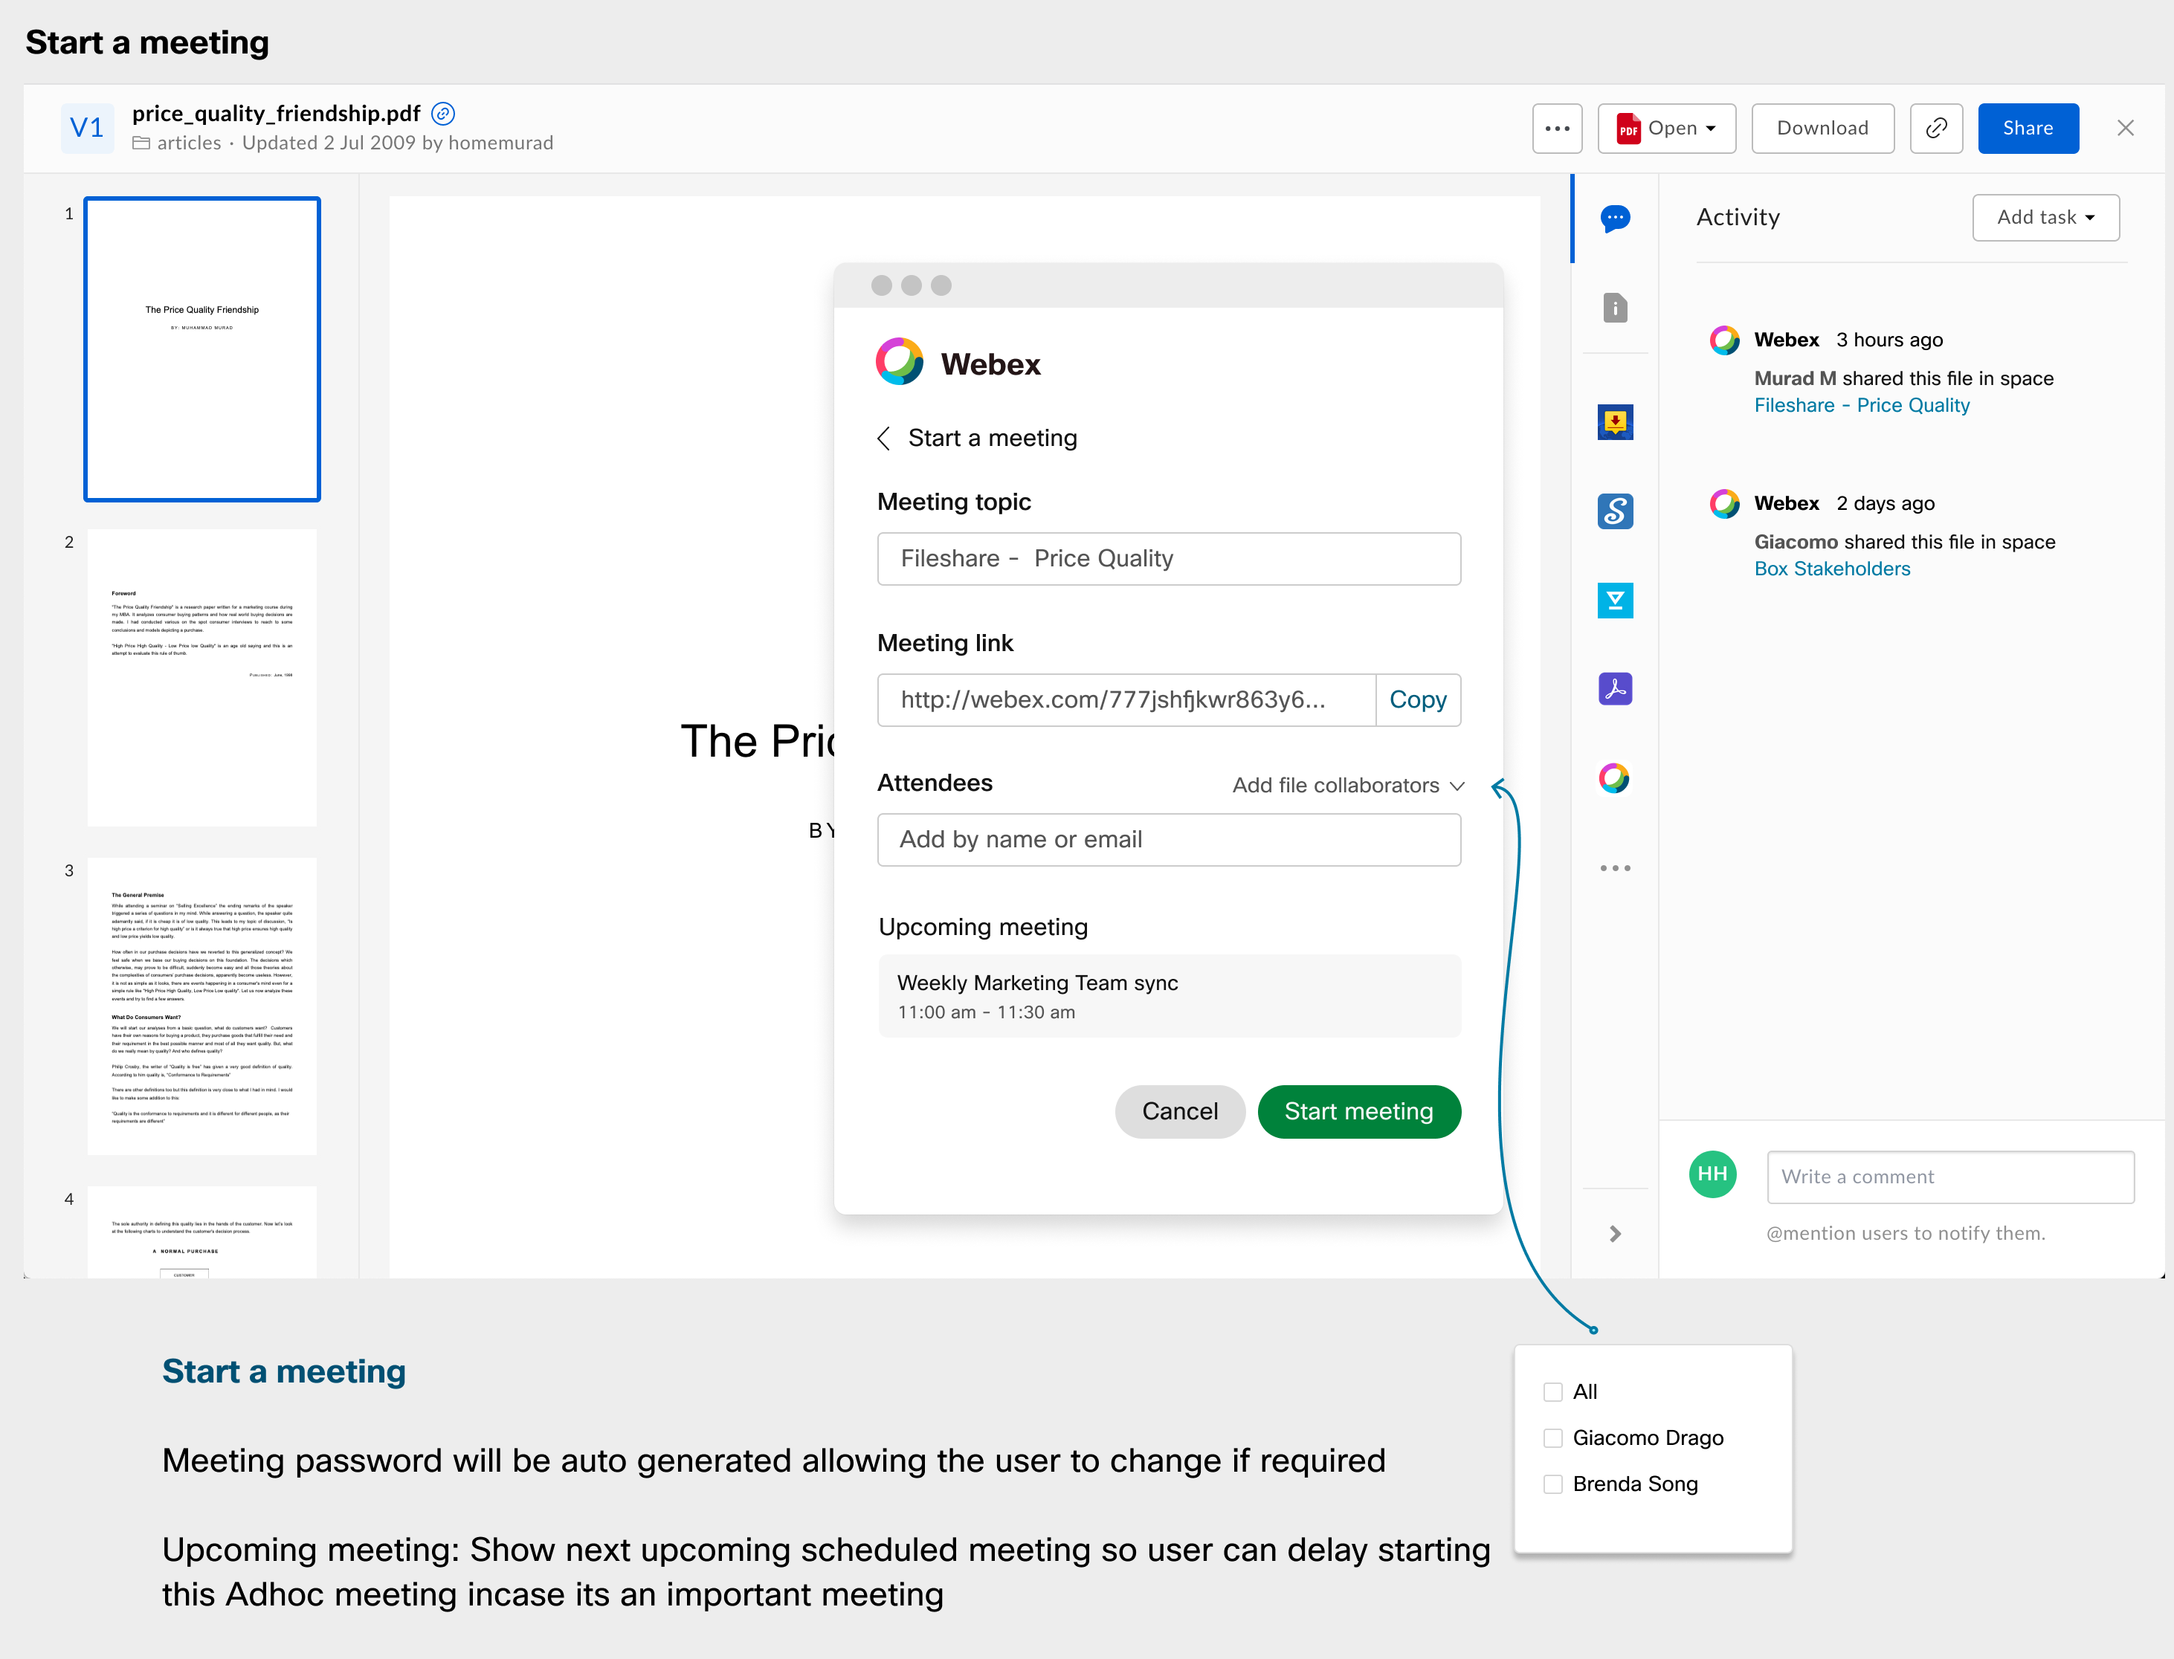Go back using the arrow beside Start a meeting
Viewport: 2174px width, 1659px height.
(884, 438)
